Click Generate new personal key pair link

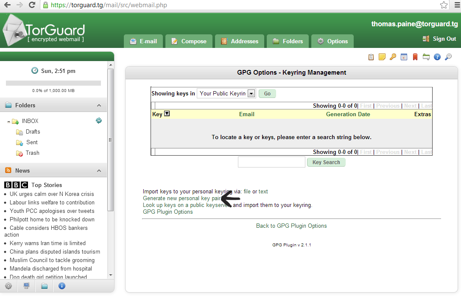click(182, 198)
